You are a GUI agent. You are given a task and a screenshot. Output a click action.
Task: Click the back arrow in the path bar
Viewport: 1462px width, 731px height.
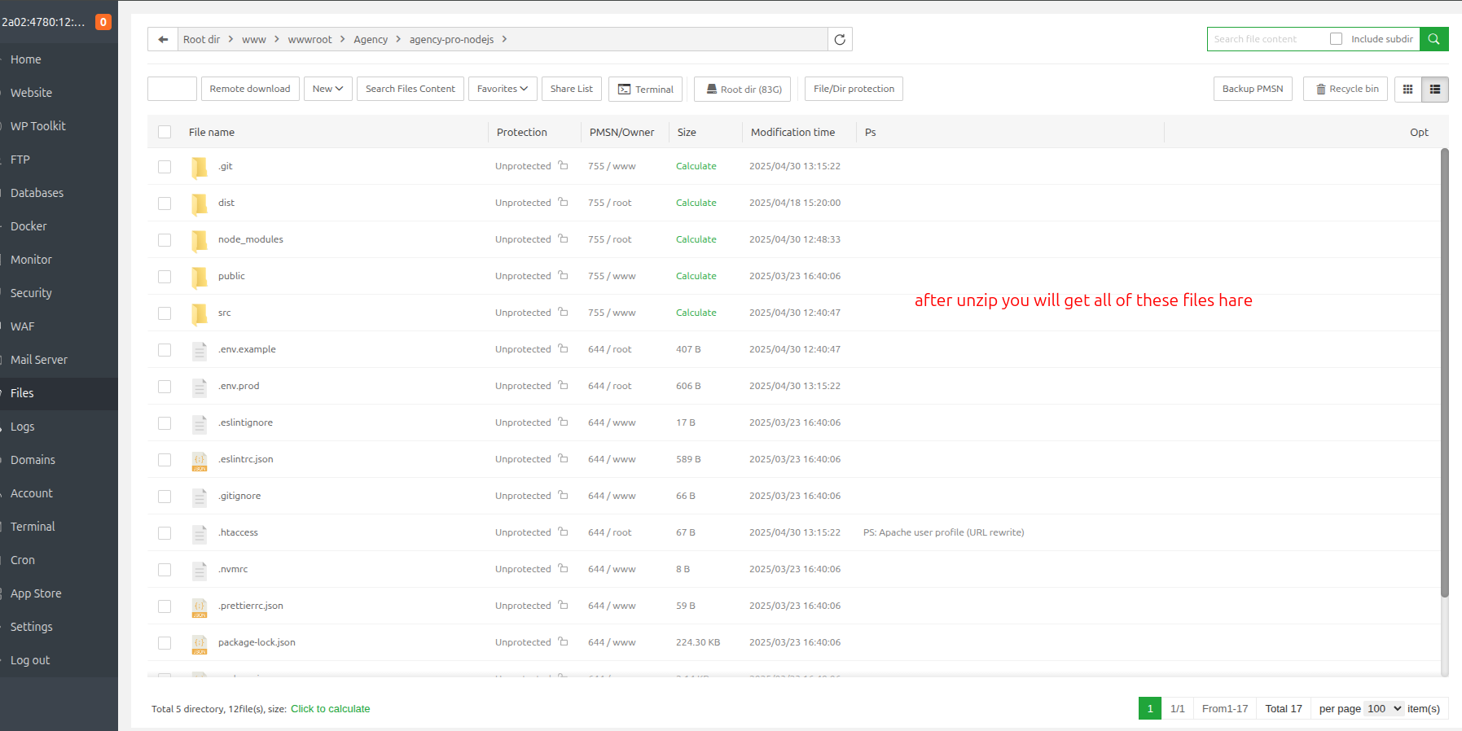point(163,39)
